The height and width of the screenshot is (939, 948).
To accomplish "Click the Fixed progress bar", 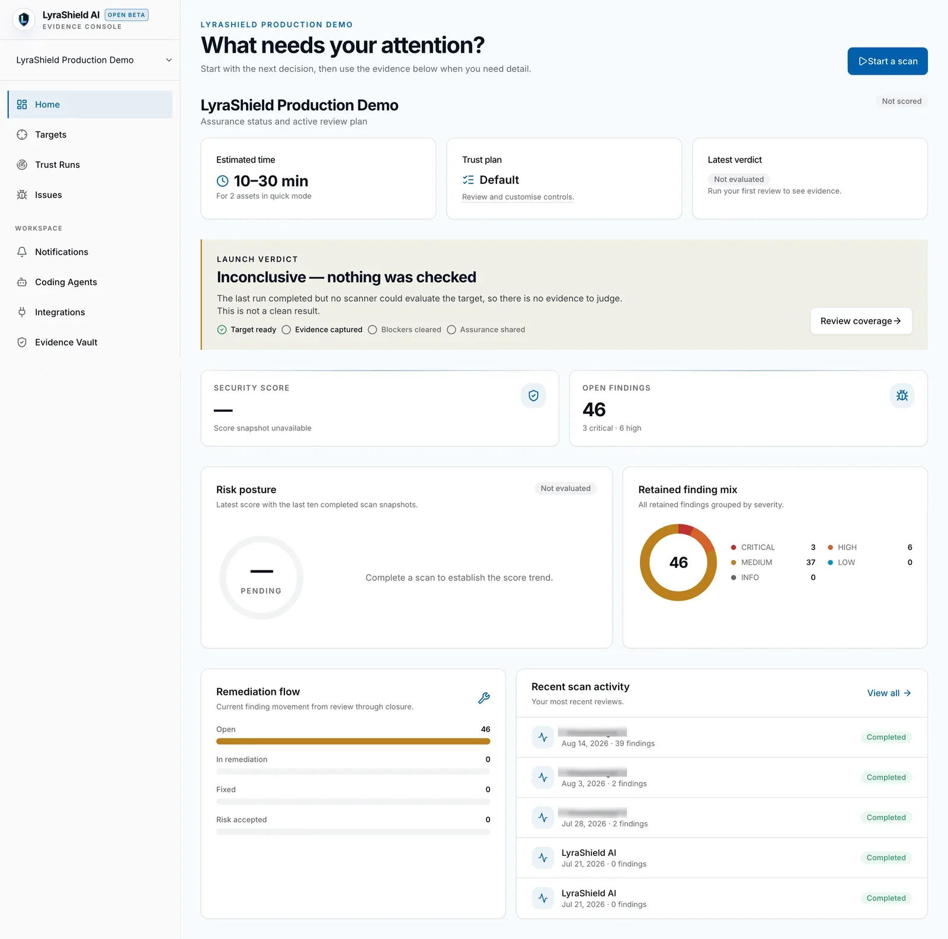I will [353, 802].
